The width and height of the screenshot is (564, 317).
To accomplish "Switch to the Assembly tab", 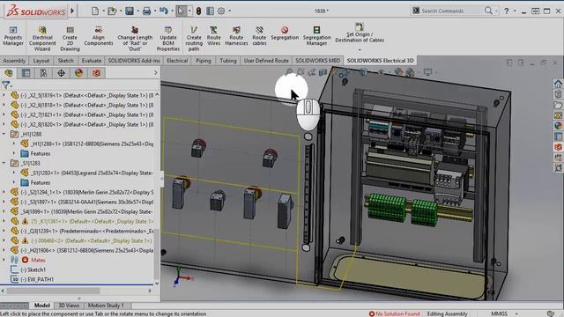I will point(14,61).
